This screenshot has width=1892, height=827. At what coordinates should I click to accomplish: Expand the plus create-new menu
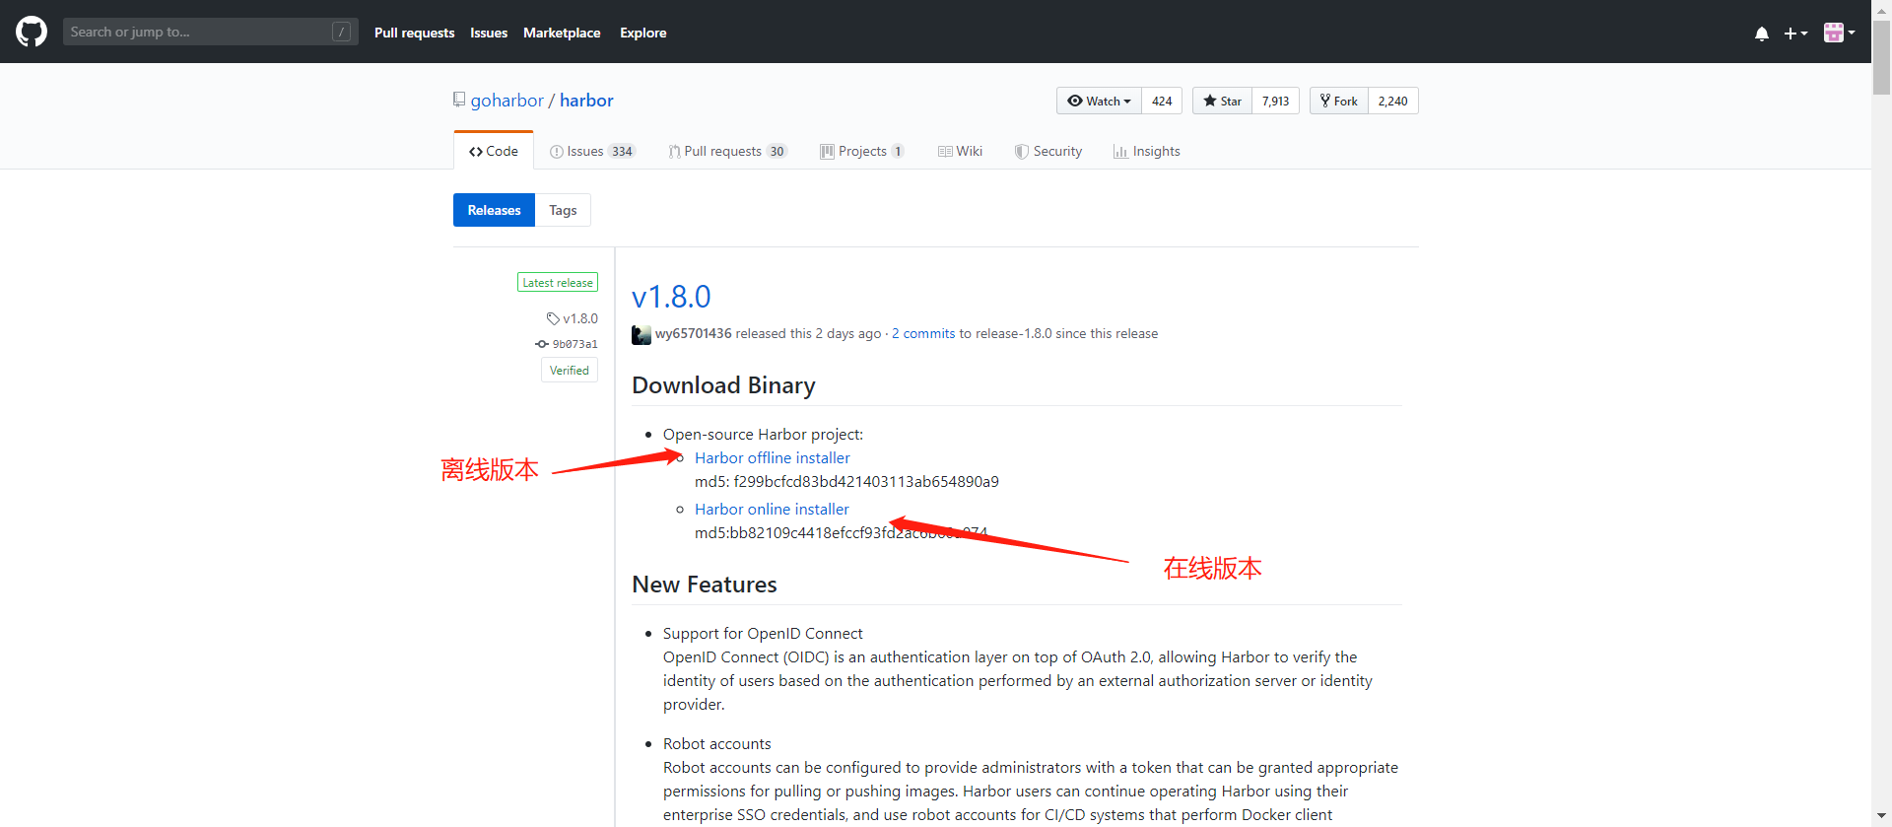(1795, 34)
